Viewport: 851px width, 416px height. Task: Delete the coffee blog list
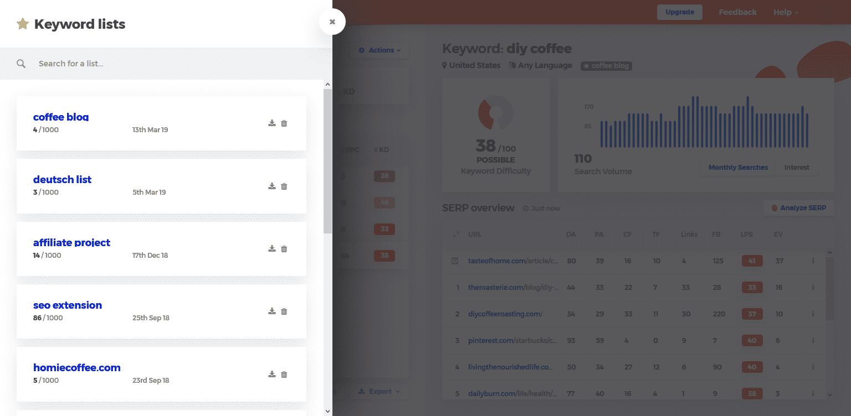click(284, 123)
